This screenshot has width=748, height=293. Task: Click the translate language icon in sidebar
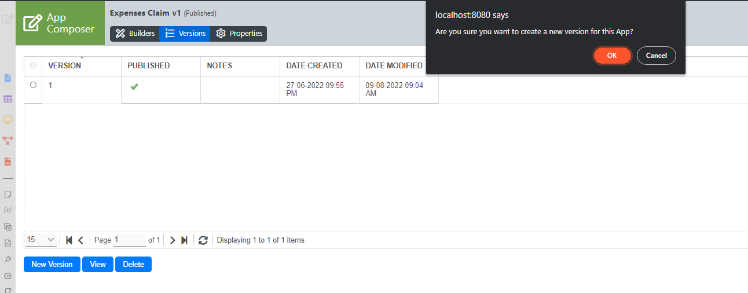click(x=8, y=227)
